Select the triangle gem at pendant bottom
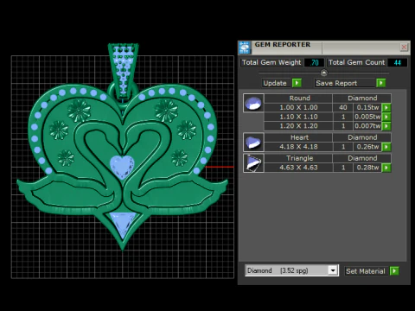The width and height of the screenshot is (415, 311). click(x=123, y=225)
